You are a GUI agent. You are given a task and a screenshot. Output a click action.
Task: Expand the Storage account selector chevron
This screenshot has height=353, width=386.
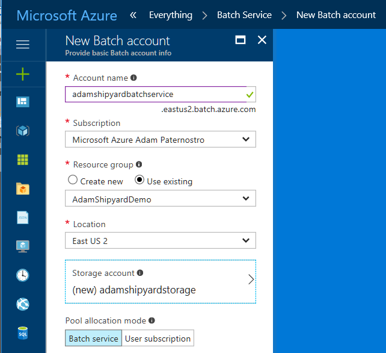(x=251, y=280)
